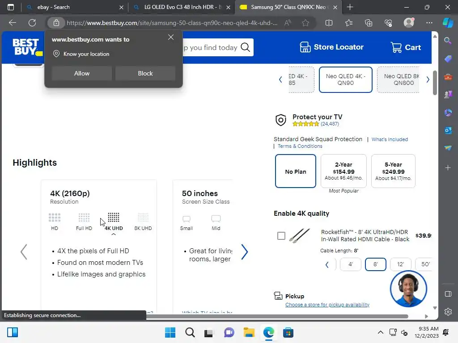The width and height of the screenshot is (458, 343).
Task: Open Settings and more ellipsis menu
Action: [x=429, y=23]
